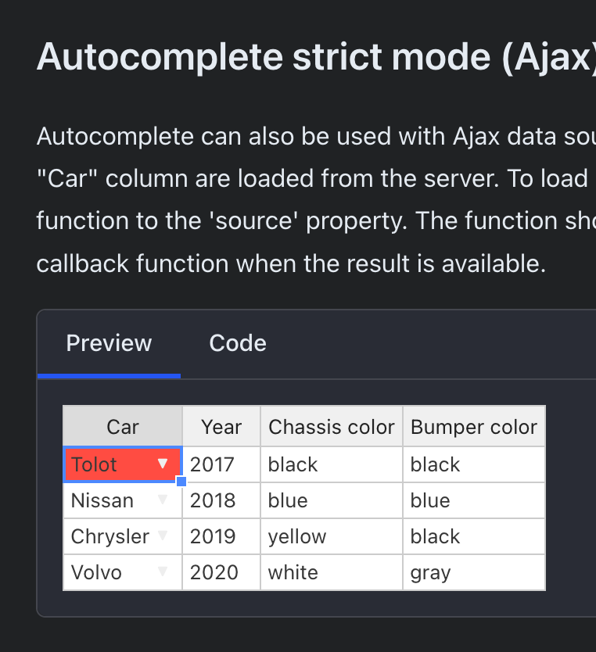Switch to the Code tab

click(x=238, y=343)
